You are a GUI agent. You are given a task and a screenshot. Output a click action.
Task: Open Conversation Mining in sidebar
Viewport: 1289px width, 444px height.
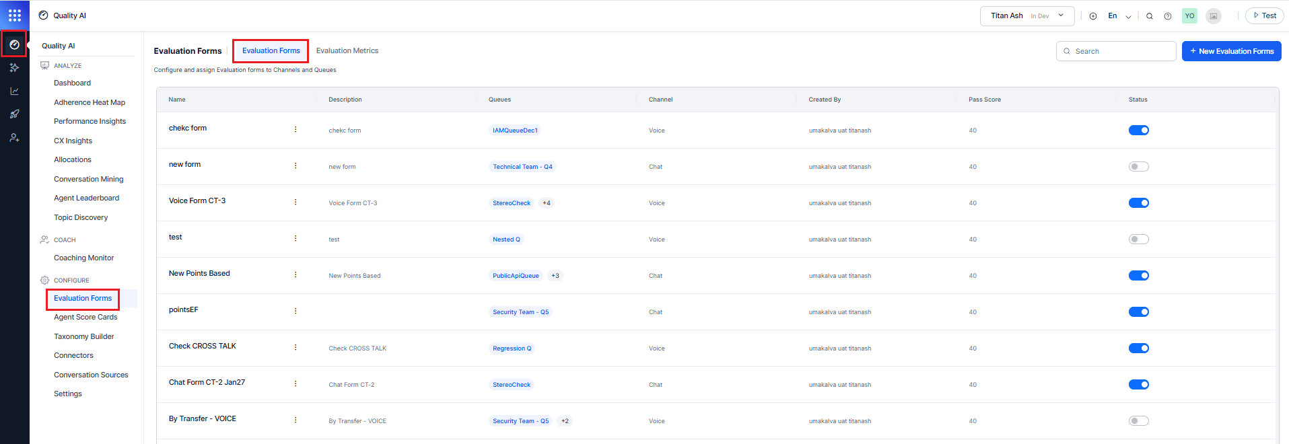(89, 179)
